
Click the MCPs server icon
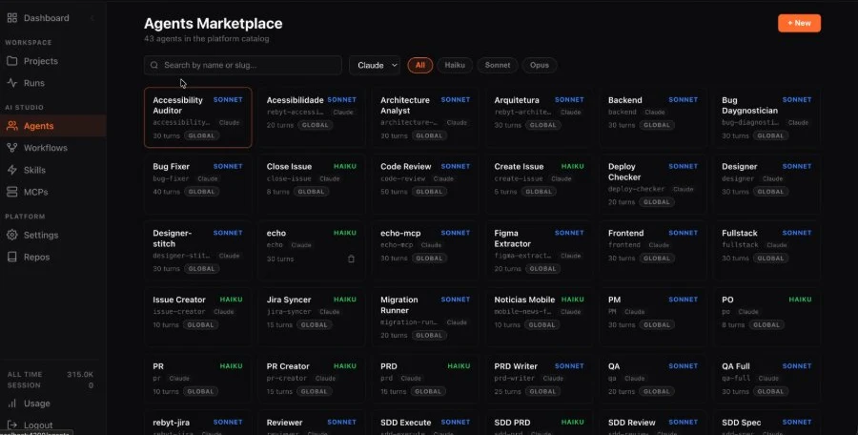[x=11, y=192]
